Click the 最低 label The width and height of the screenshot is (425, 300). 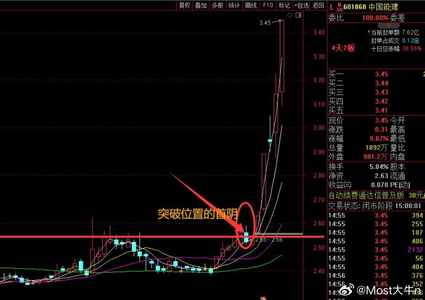[398, 138]
